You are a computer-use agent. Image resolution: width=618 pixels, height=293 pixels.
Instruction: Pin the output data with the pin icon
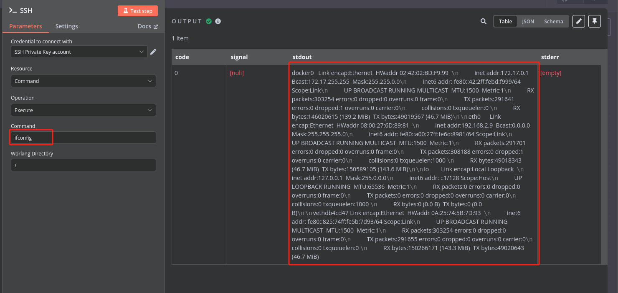595,21
